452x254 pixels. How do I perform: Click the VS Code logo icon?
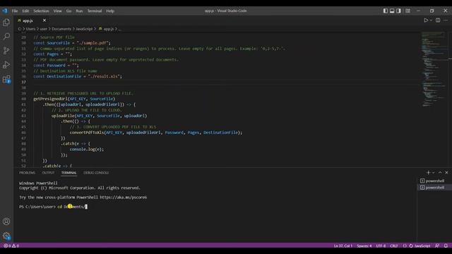coord(5,11)
